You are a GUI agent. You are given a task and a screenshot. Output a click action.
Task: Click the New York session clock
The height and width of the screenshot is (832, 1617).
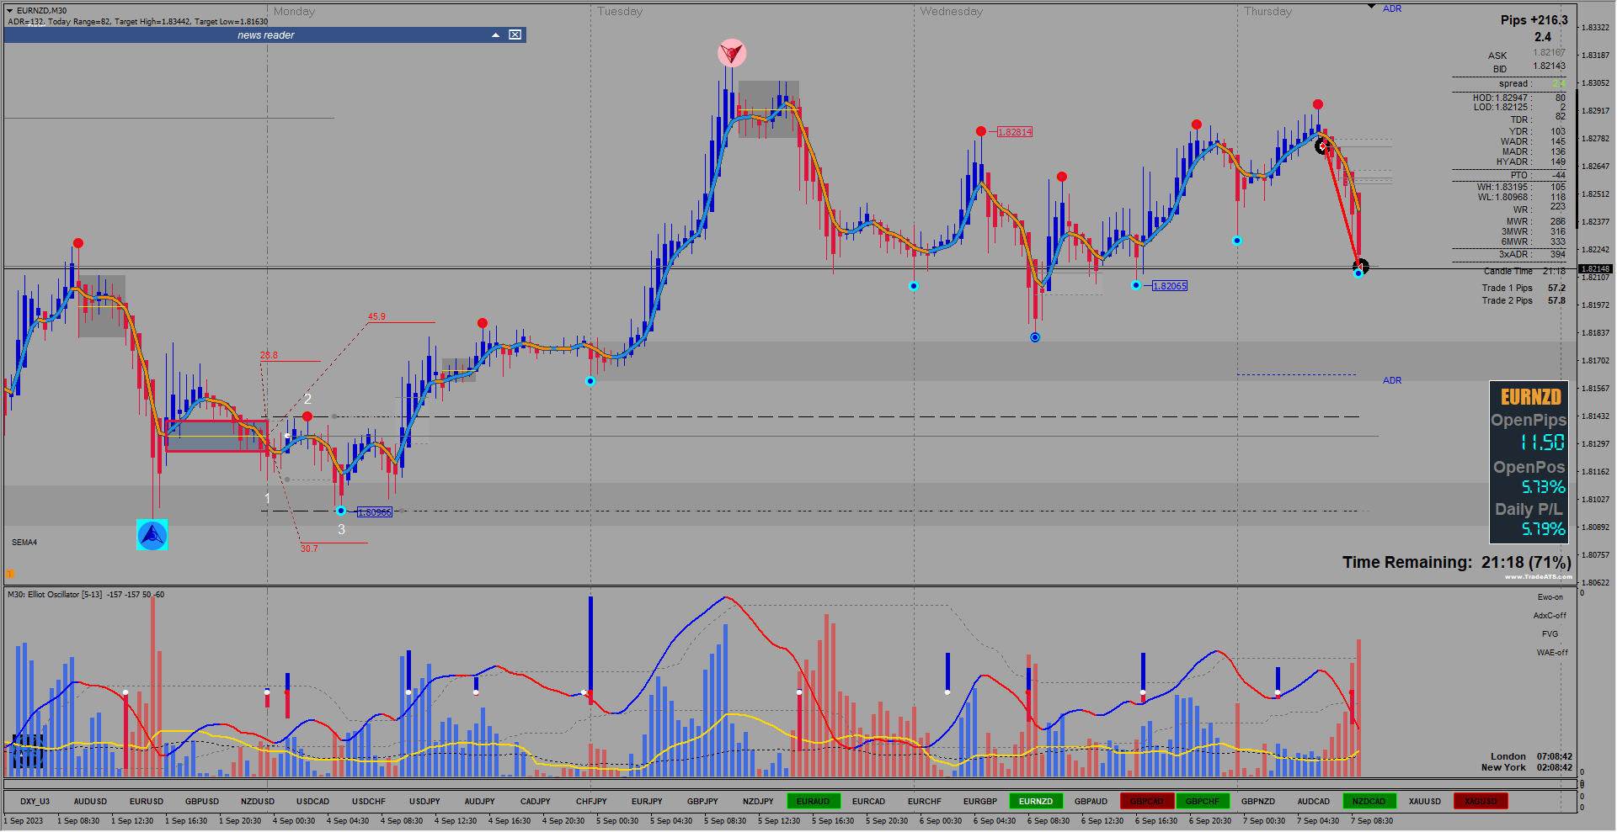[1527, 768]
